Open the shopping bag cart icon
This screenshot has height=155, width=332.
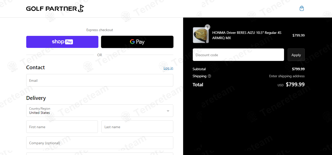click(x=301, y=9)
